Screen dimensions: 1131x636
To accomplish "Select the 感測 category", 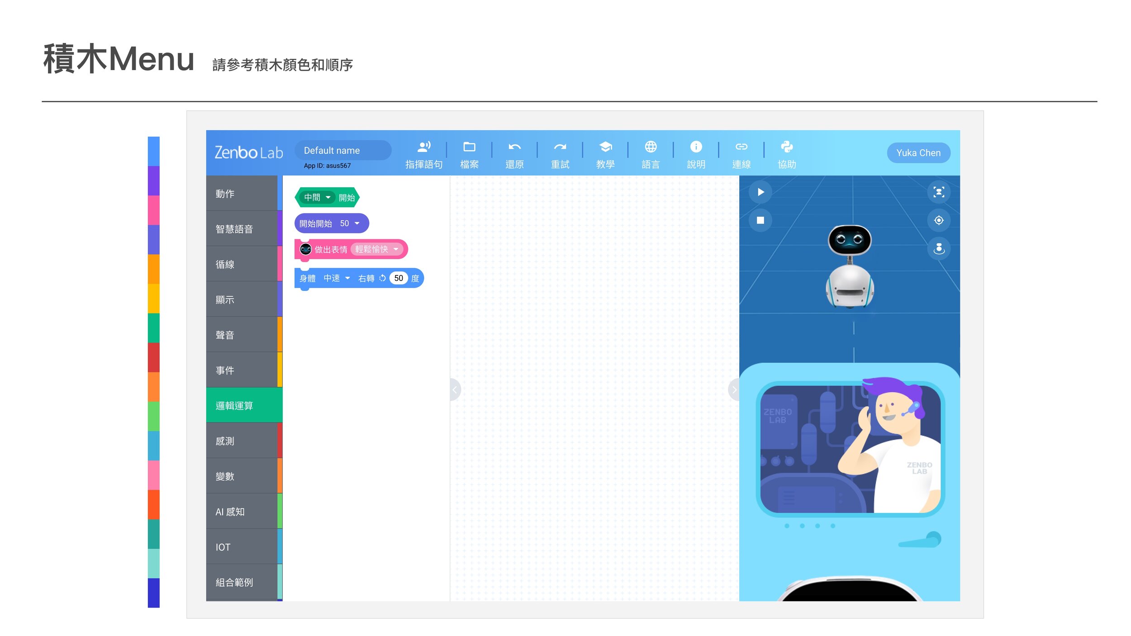I will (244, 440).
